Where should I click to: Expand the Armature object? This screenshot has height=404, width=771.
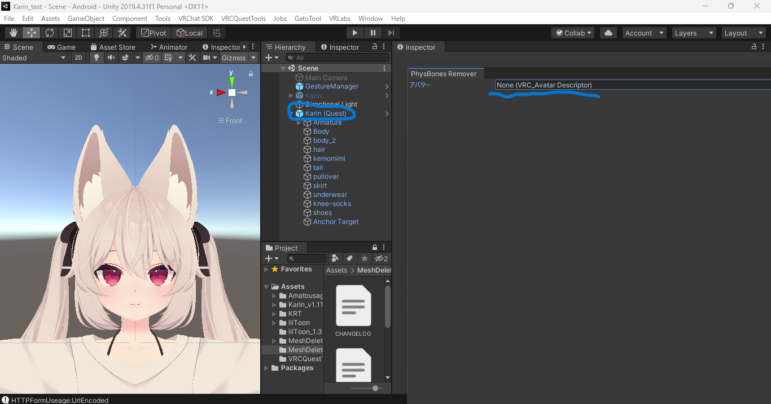click(299, 122)
